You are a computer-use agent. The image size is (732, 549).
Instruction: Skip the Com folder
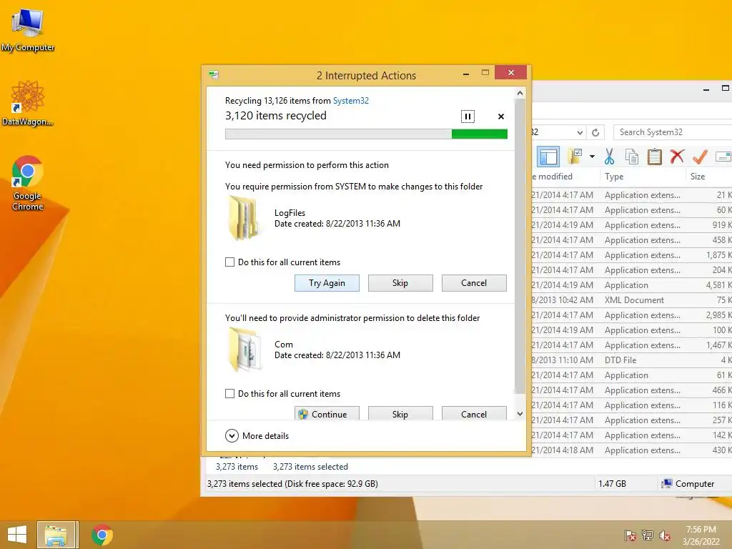tap(400, 414)
